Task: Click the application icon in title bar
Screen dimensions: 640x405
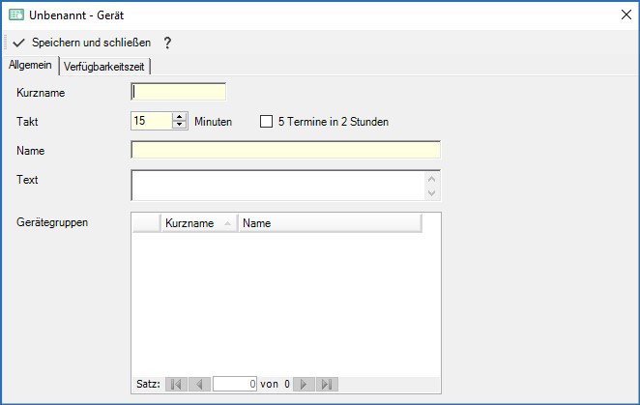Action: 15,15
